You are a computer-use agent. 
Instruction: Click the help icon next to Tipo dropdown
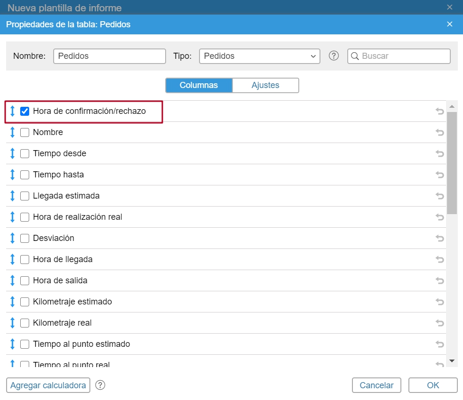pyautogui.click(x=334, y=56)
